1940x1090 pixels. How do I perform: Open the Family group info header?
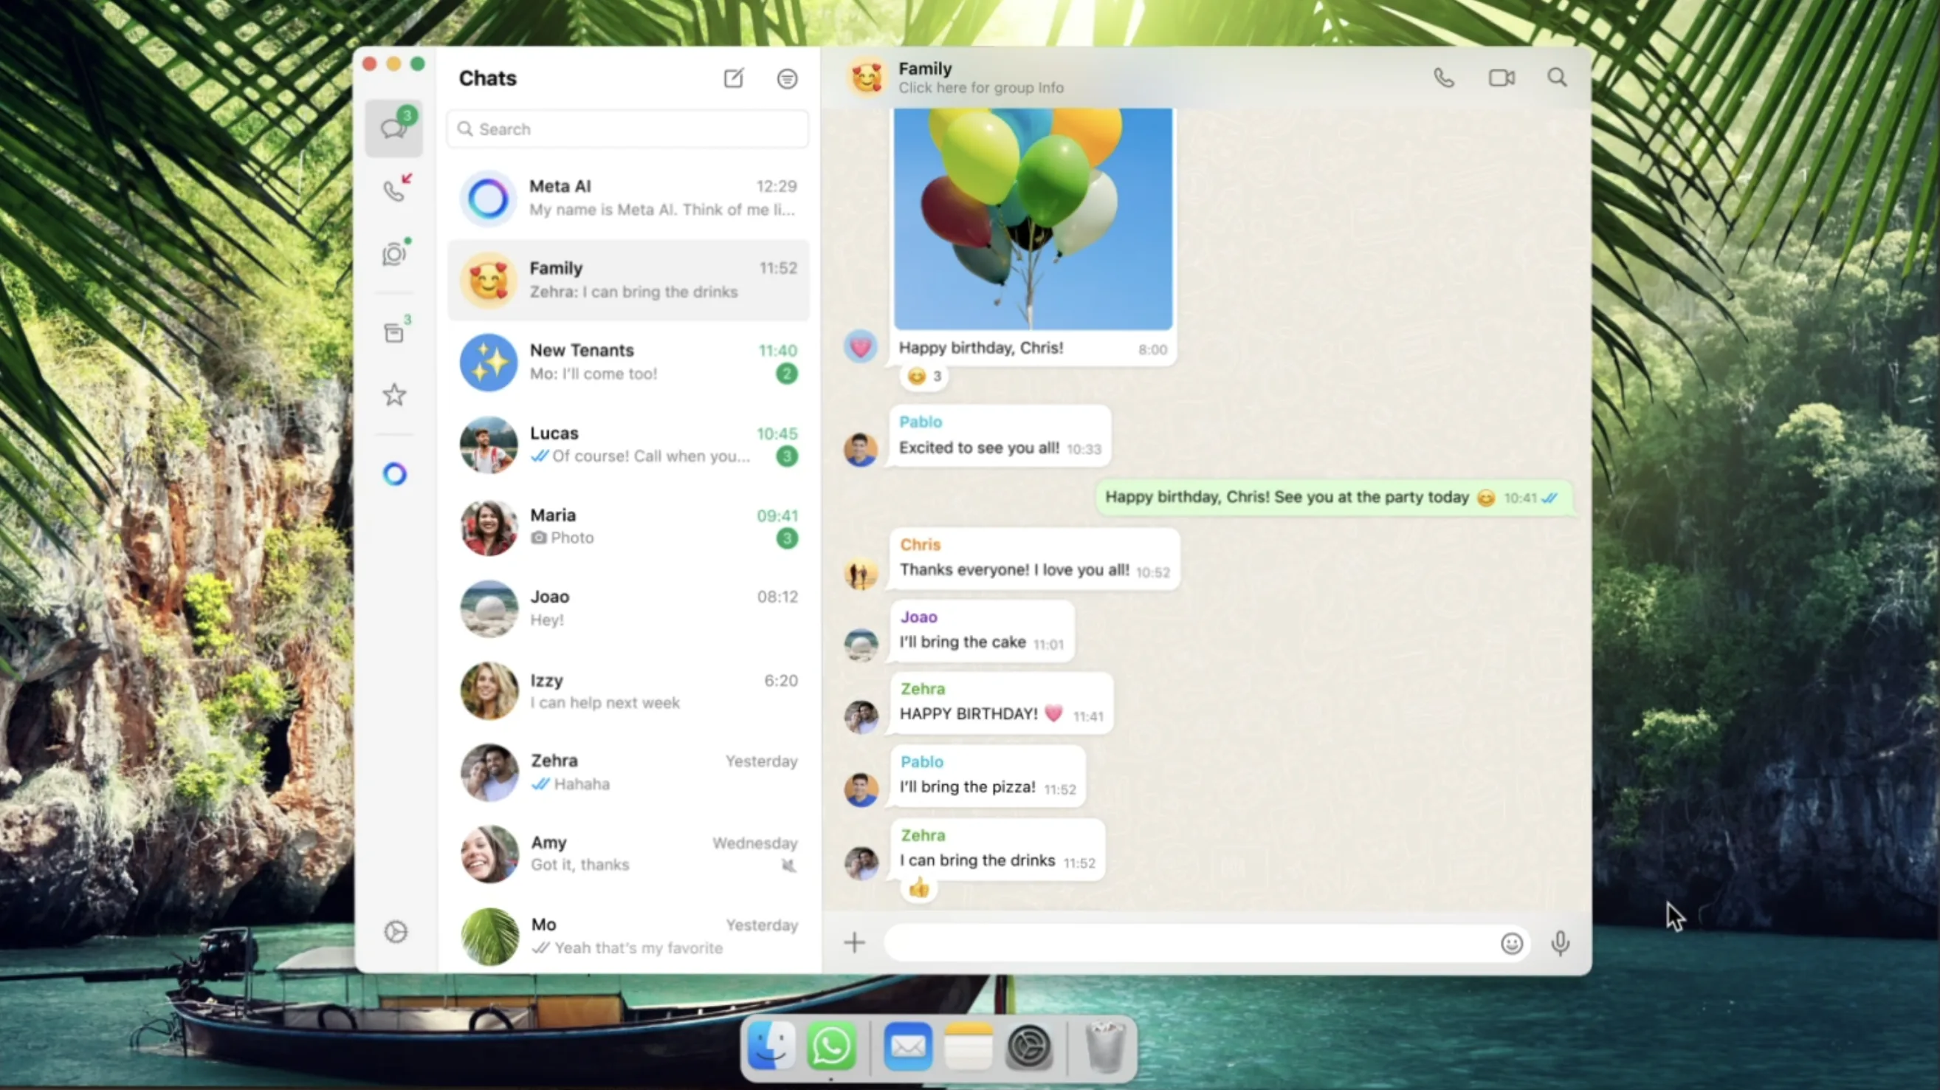tap(980, 78)
